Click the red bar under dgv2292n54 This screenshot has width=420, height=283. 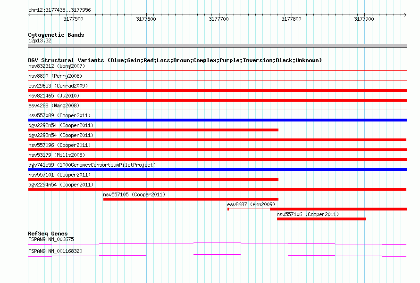point(153,130)
